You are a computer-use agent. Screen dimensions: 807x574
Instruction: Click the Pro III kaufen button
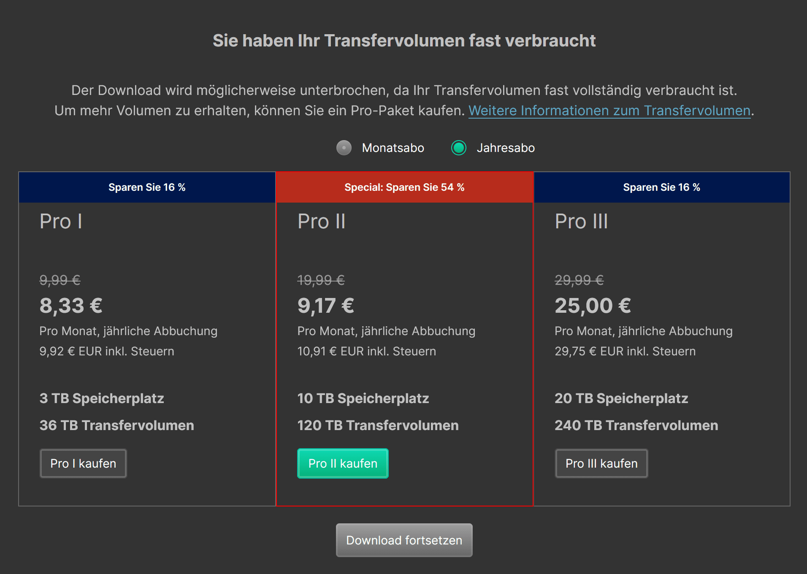(x=601, y=463)
